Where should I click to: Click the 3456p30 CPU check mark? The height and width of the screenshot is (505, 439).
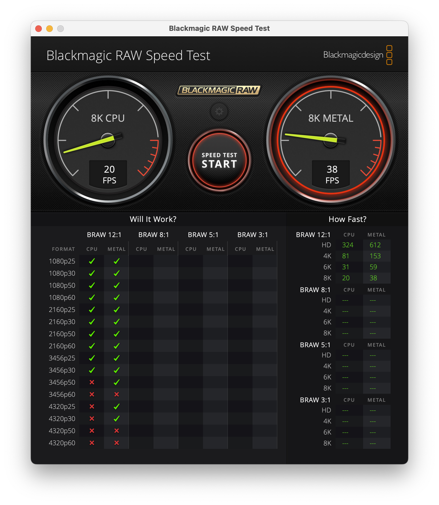click(92, 370)
